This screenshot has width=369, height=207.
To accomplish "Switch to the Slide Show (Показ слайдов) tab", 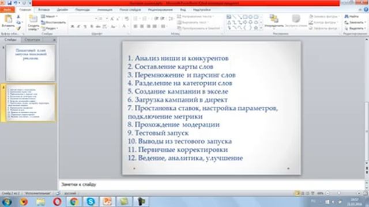I will [x=130, y=10].
